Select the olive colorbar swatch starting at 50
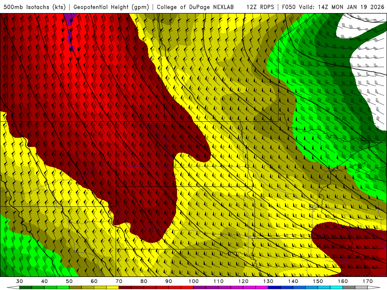387x290 pixels. 75,288
